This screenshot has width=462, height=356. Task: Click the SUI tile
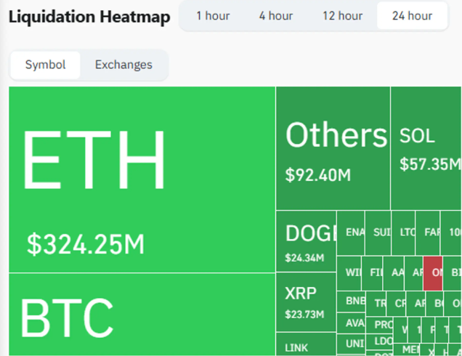tap(378, 232)
